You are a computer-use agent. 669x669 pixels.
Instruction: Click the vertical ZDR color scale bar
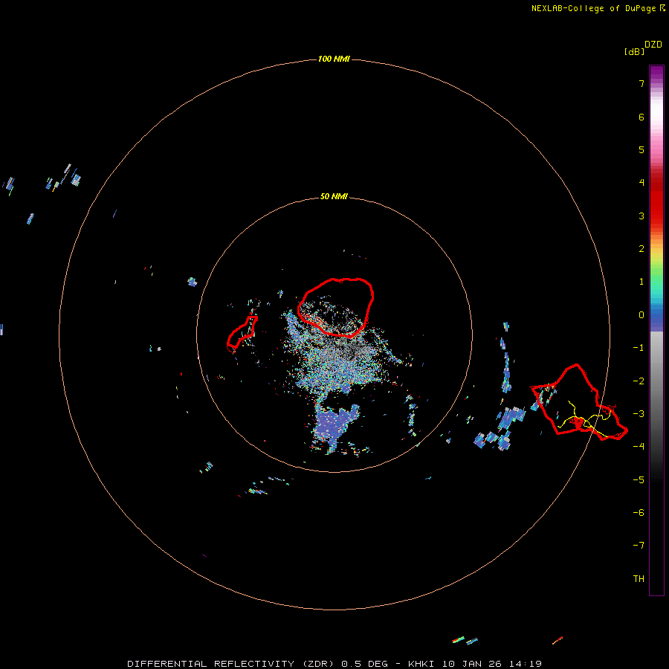coord(656,330)
